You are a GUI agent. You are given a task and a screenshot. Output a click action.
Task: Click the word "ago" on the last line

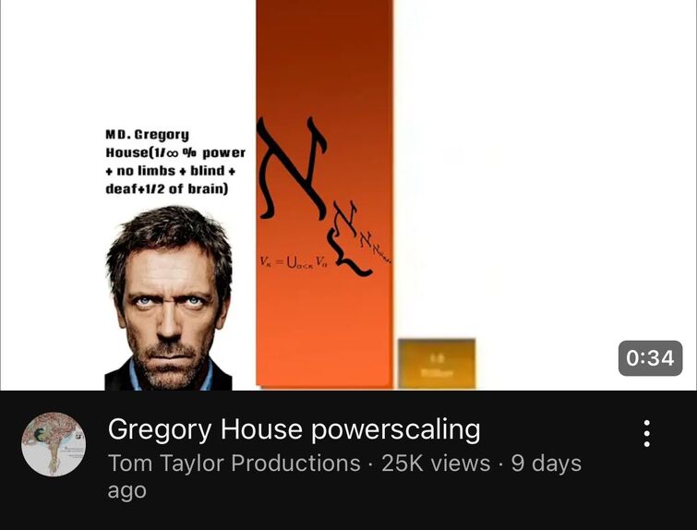(126, 491)
